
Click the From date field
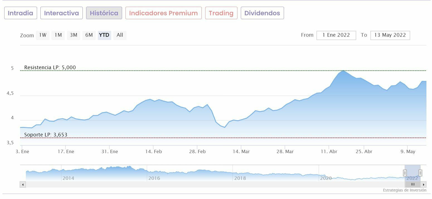coord(336,35)
